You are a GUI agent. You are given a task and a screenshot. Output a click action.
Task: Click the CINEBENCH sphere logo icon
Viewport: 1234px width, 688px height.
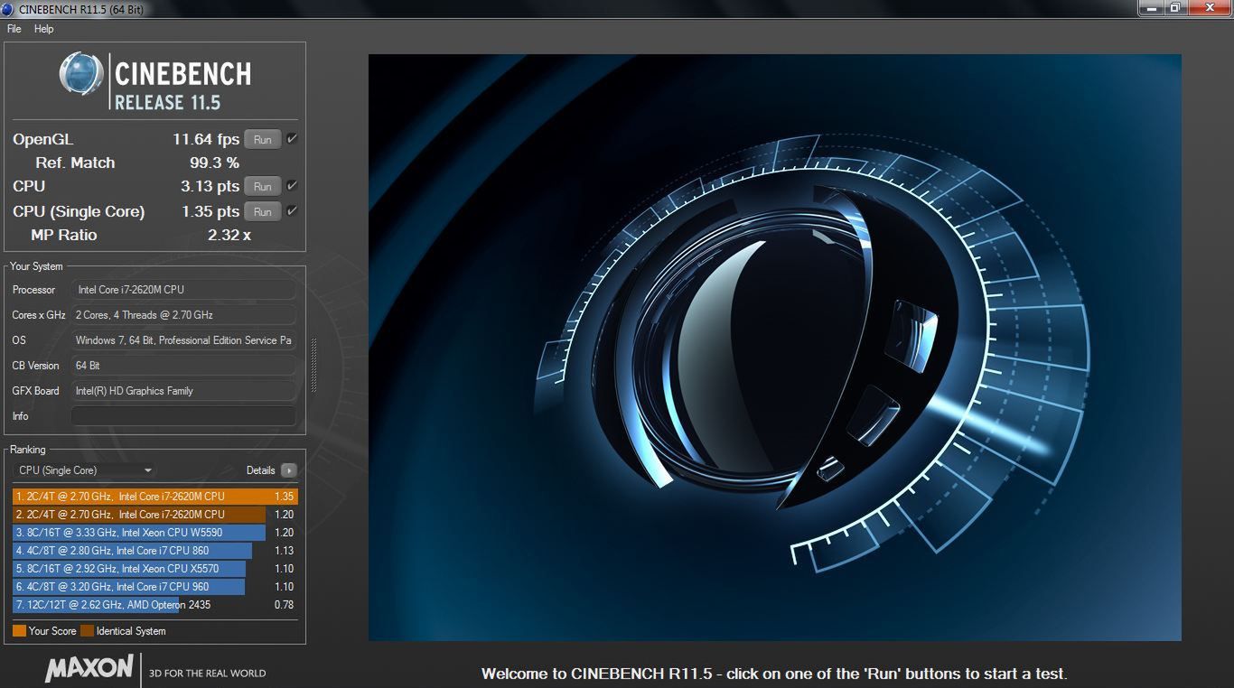pyautogui.click(x=81, y=74)
